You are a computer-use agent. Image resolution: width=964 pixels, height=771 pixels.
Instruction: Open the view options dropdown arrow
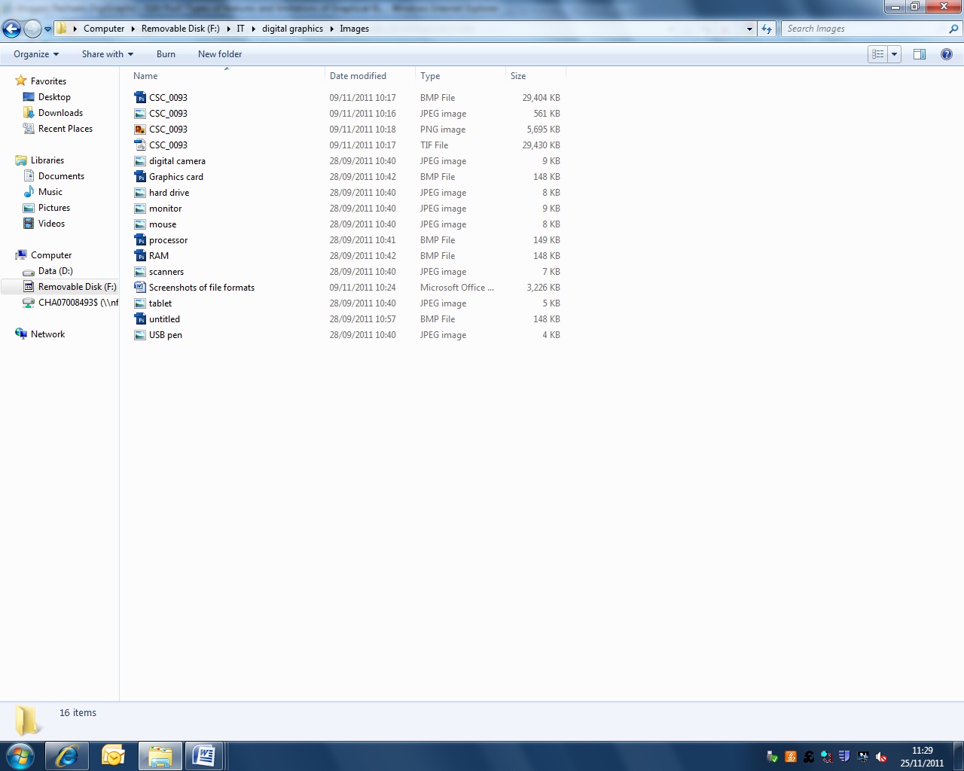pyautogui.click(x=894, y=54)
